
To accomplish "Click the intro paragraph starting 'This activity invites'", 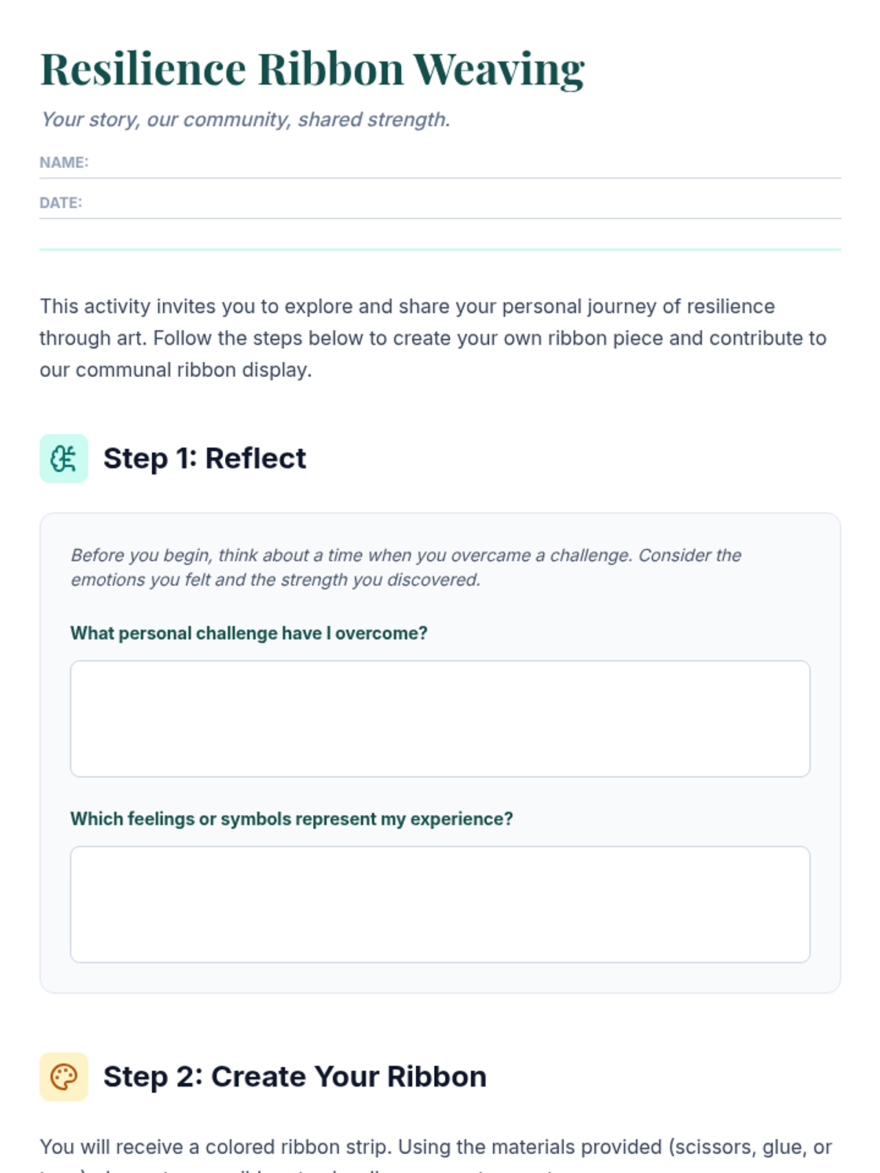I will (x=433, y=338).
